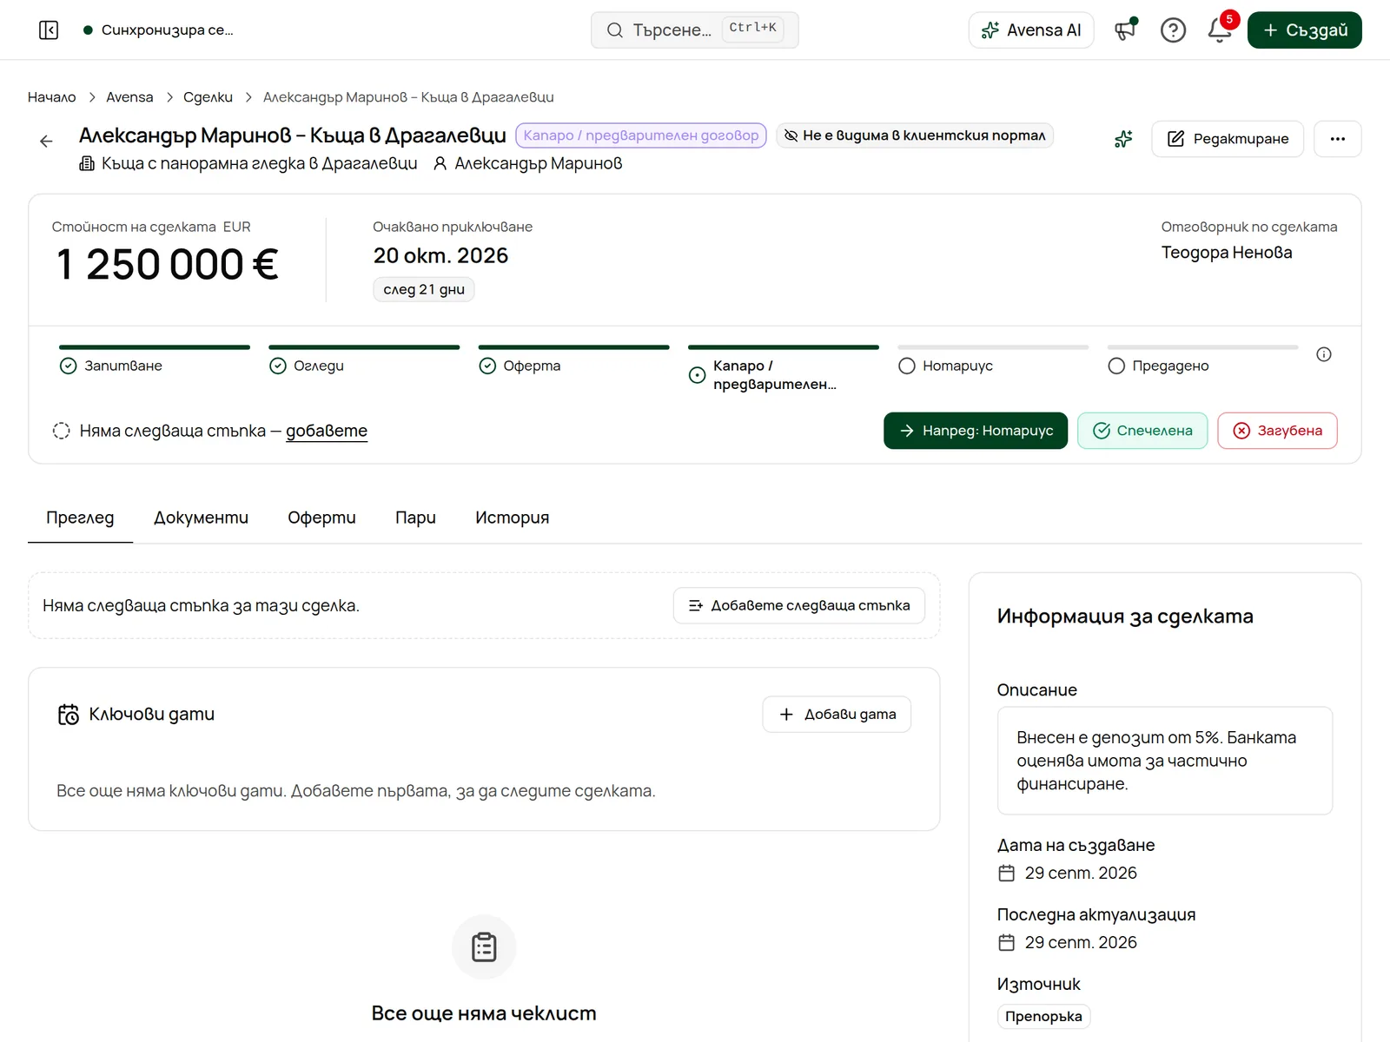Image resolution: width=1390 pixels, height=1042 pixels.
Task: Select the Нотариус pipeline stage
Action: [x=993, y=362]
